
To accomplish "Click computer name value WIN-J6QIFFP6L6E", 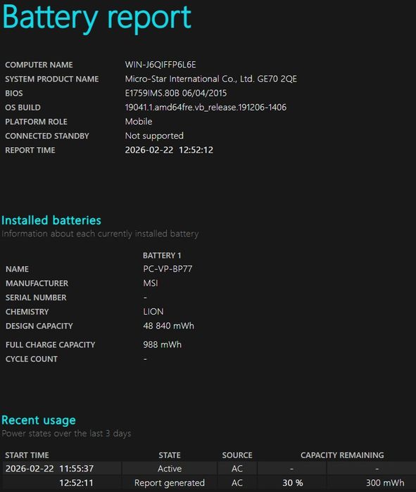I will click(160, 65).
